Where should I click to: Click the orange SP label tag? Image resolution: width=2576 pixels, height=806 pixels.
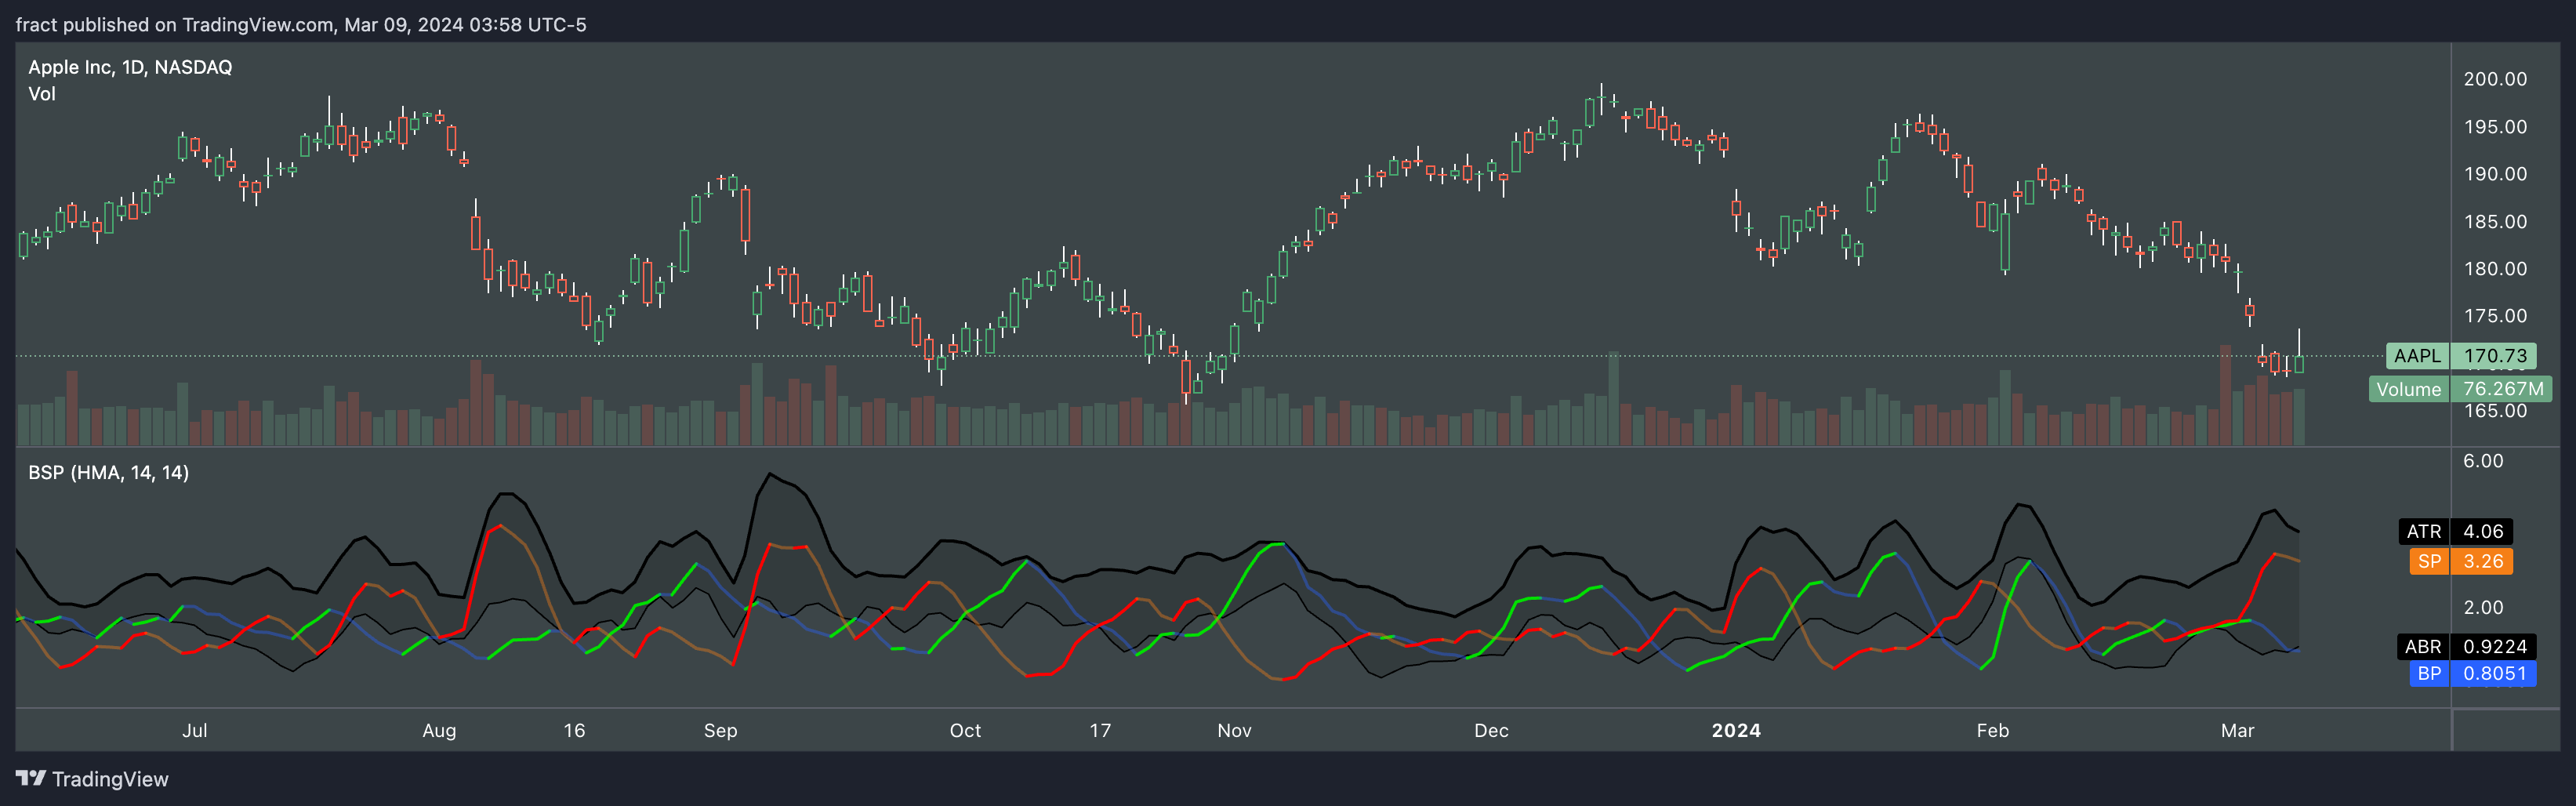click(x=2429, y=561)
